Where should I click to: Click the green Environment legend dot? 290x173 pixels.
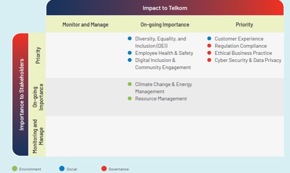point(15,168)
